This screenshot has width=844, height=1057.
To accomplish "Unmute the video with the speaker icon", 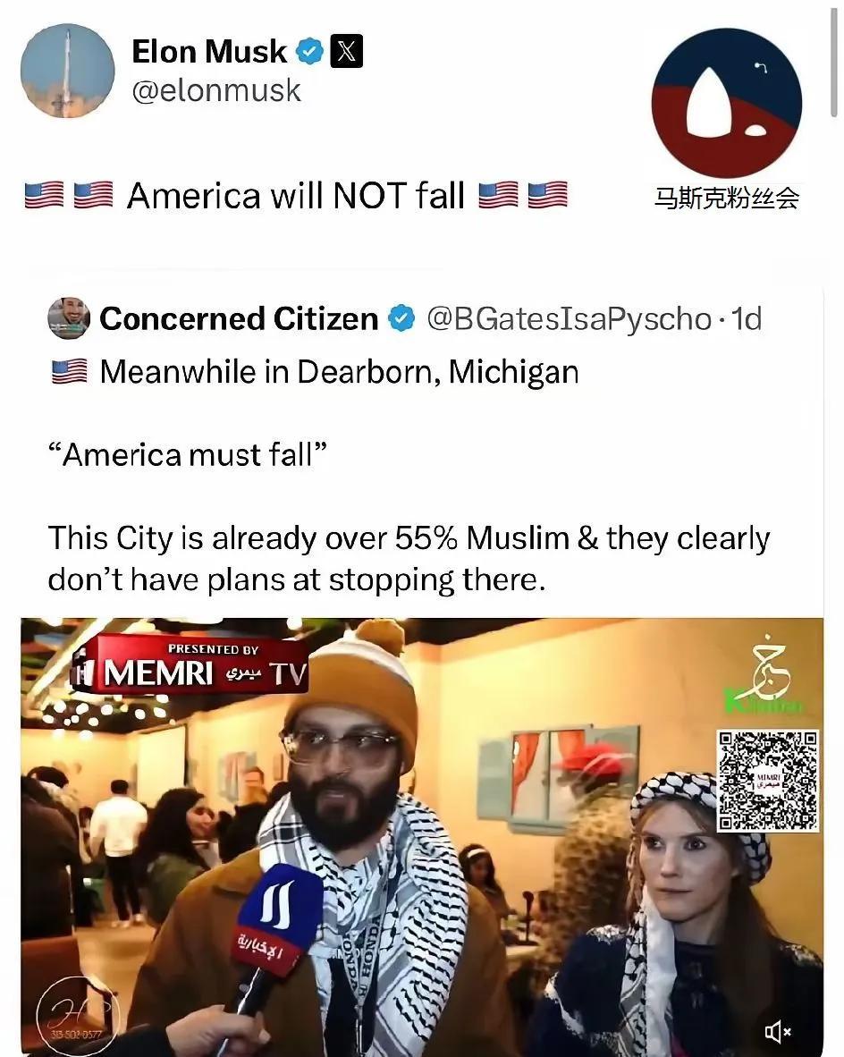I will 777,1031.
